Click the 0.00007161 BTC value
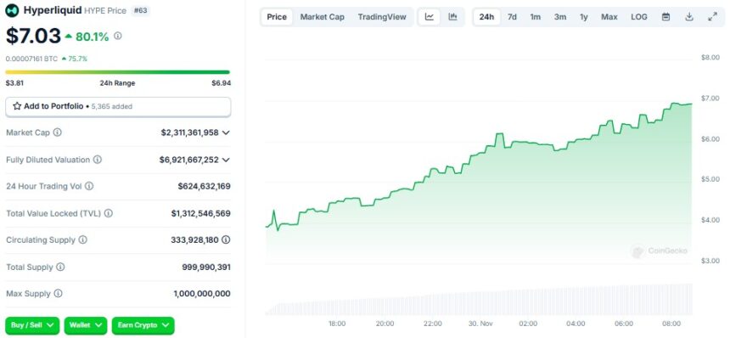The image size is (730, 338). click(32, 59)
